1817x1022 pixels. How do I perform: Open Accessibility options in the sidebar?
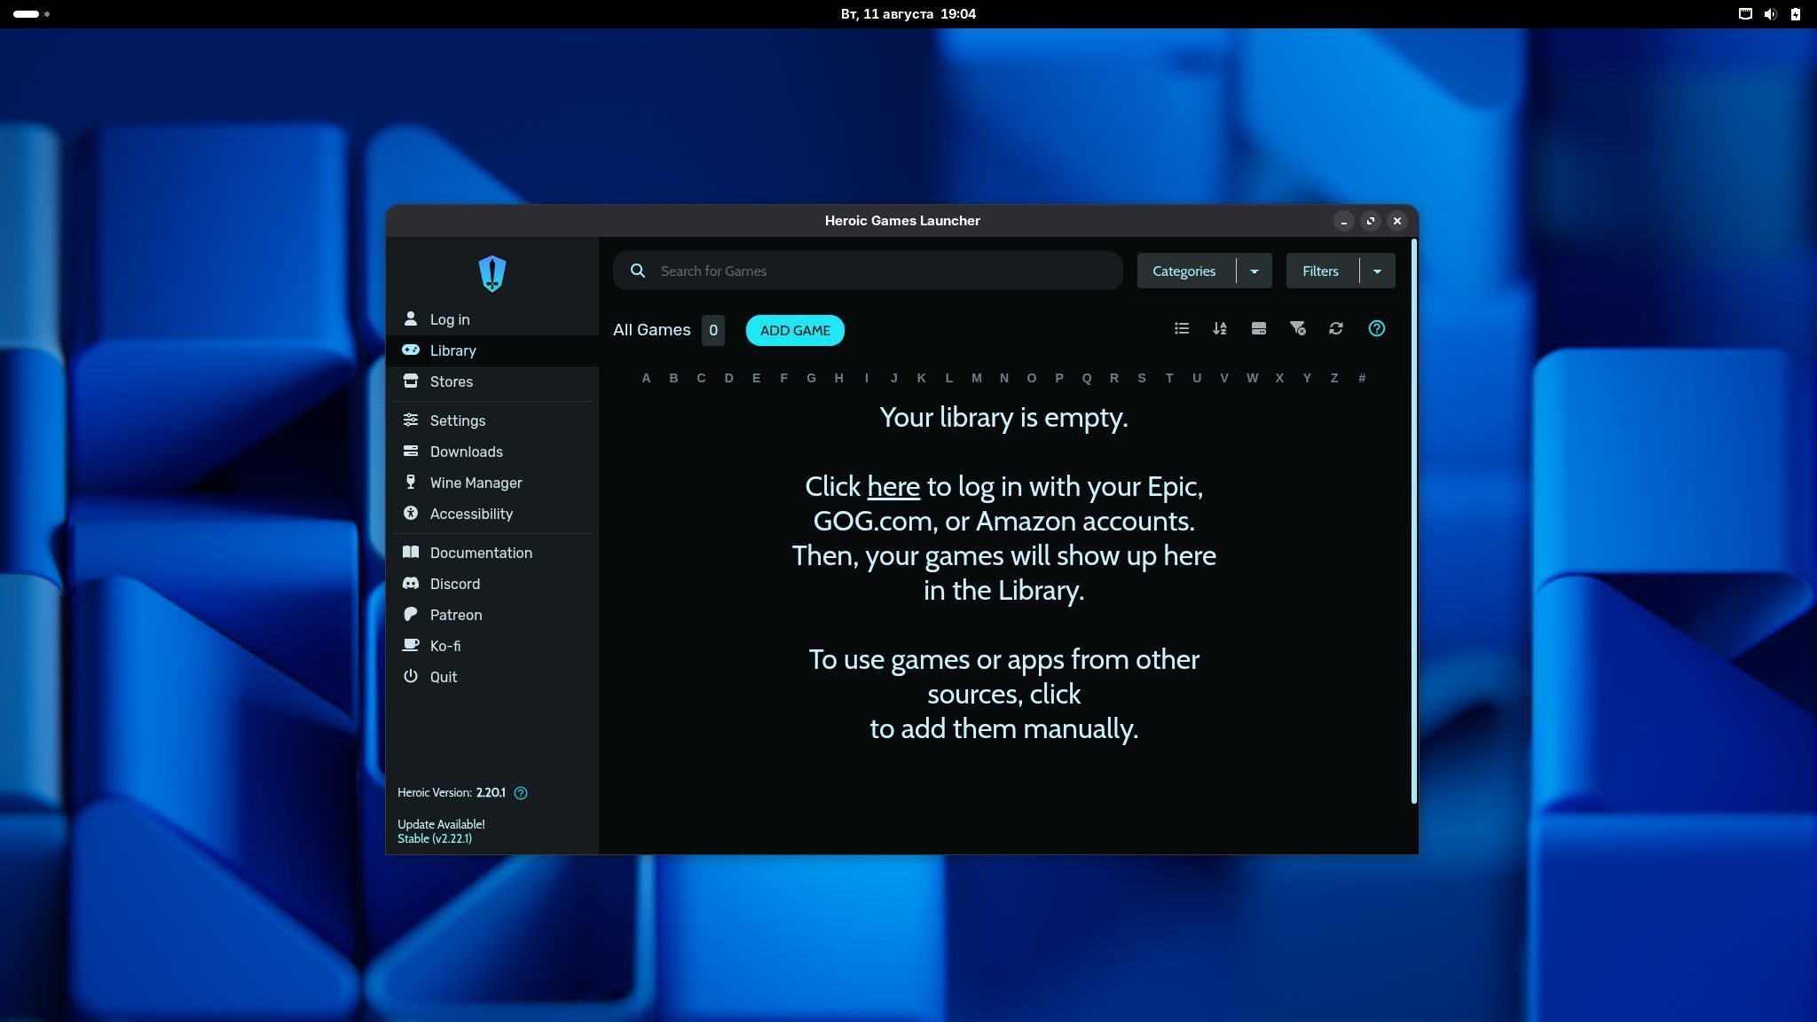(x=492, y=514)
